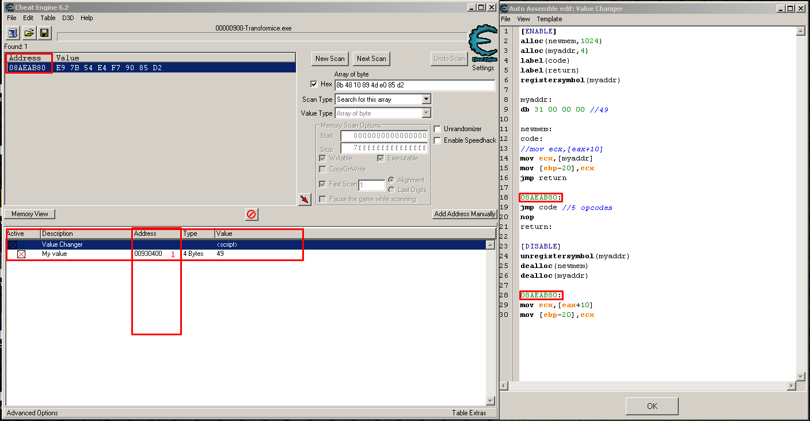Click the red clear address list icon
This screenshot has height=421, width=810.
[x=252, y=215]
